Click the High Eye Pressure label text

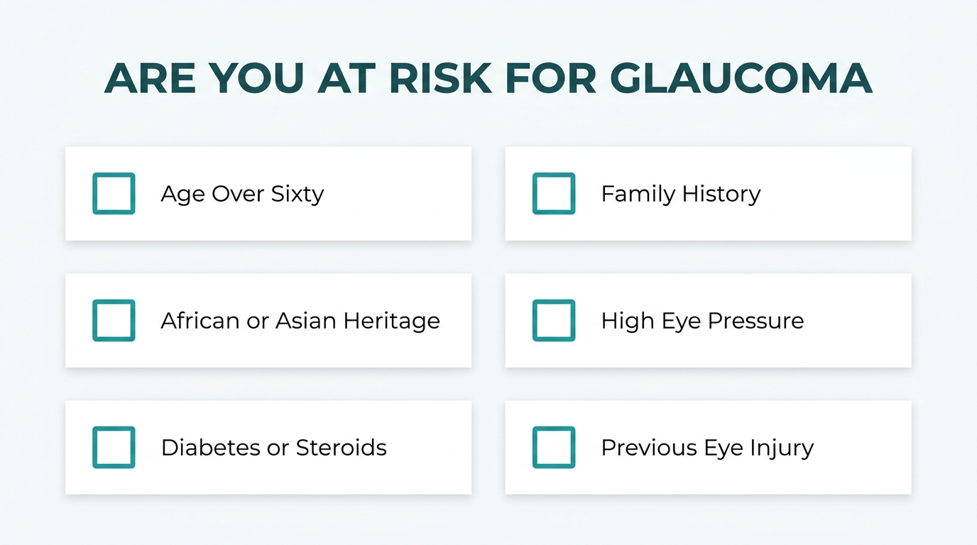click(702, 321)
